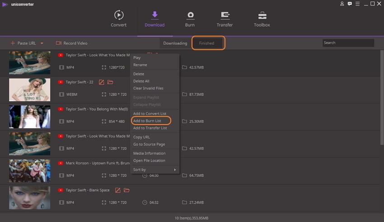Viewport: 384px width, 222px height.
Task: Select the You Belong With Me(0) title
Action: [x=97, y=109]
